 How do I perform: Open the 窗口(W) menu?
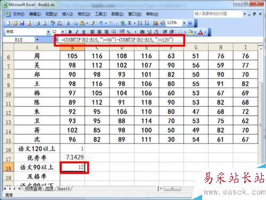click(135, 14)
